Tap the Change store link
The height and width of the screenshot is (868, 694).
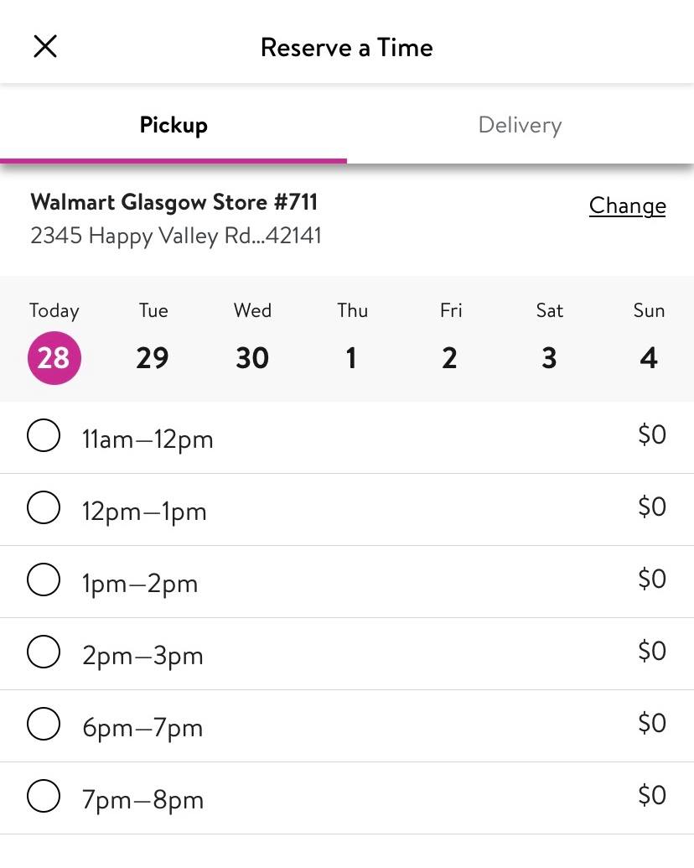[x=627, y=205]
